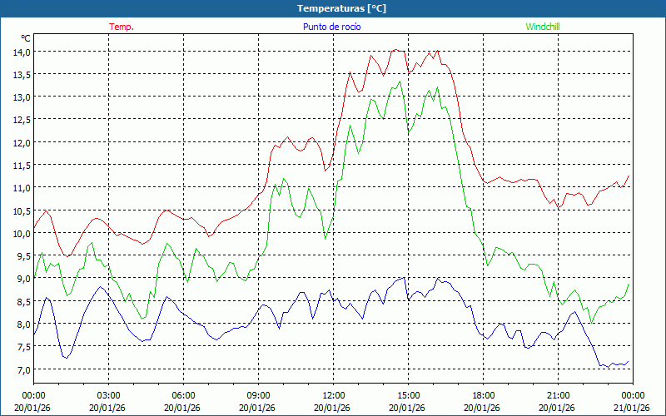This screenshot has width=666, height=416.
Task: Select the 8,0 y-axis tick label
Action: coord(21,324)
